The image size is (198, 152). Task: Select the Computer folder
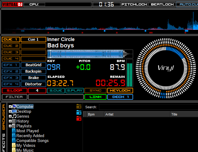25,107
